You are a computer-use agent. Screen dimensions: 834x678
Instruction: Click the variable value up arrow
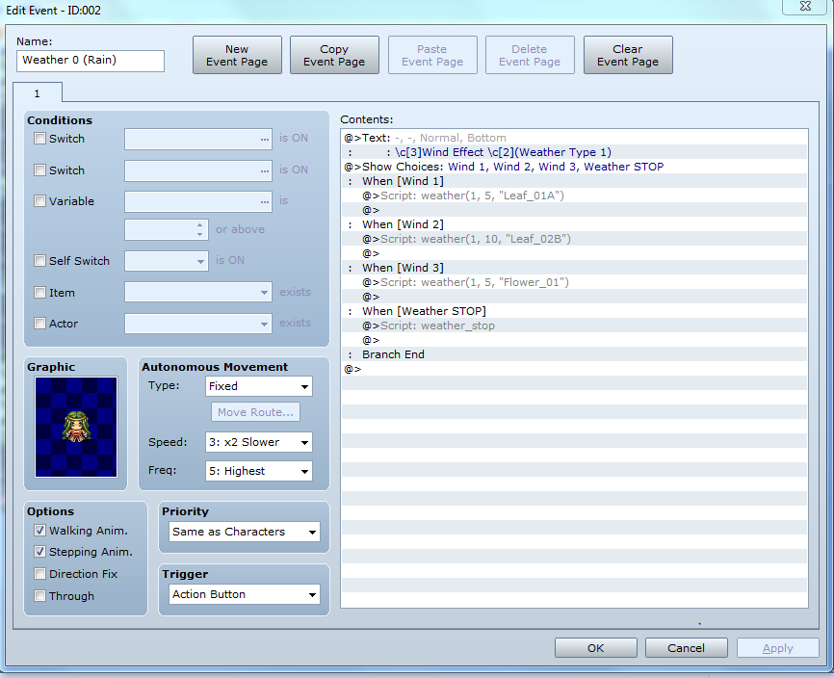pos(199,225)
